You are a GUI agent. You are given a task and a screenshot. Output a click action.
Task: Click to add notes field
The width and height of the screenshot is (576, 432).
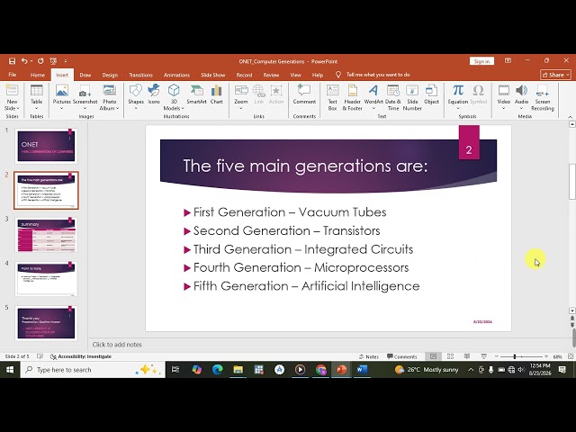(x=117, y=345)
